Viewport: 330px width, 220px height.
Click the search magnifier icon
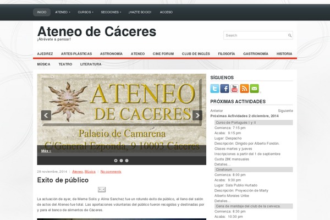[x=290, y=35]
